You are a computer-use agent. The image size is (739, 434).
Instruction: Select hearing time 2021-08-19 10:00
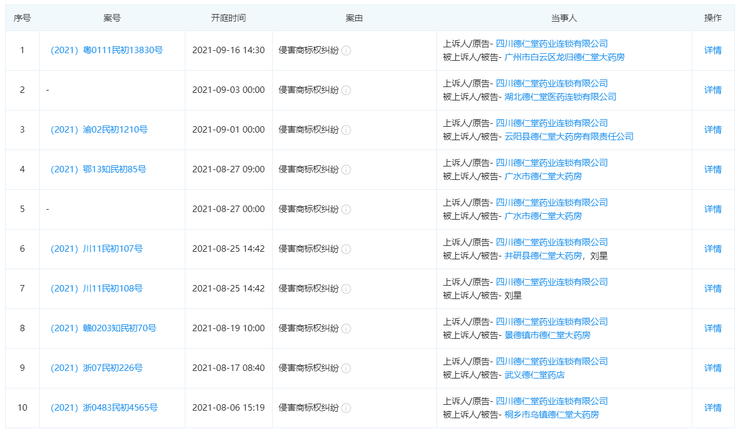point(229,328)
